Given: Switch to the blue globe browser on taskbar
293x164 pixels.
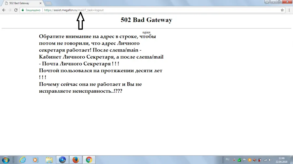Looking at the screenshot, I should pyautogui.click(x=63, y=160).
